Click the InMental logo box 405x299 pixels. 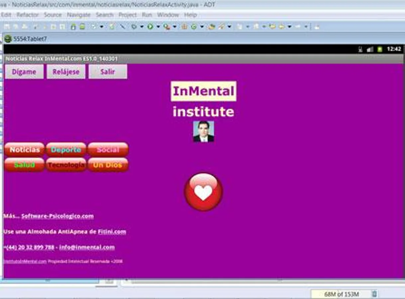point(204,91)
